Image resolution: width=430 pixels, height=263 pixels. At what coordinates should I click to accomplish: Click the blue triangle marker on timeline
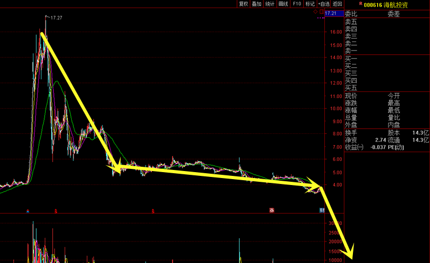[x=28, y=210]
